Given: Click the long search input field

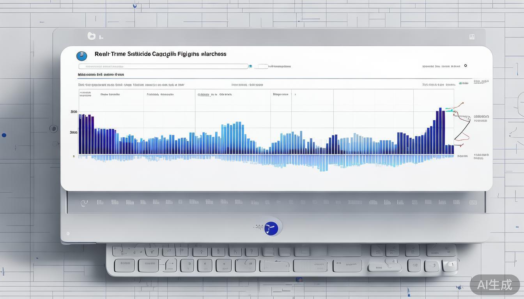Looking at the screenshot, I should (x=163, y=67).
